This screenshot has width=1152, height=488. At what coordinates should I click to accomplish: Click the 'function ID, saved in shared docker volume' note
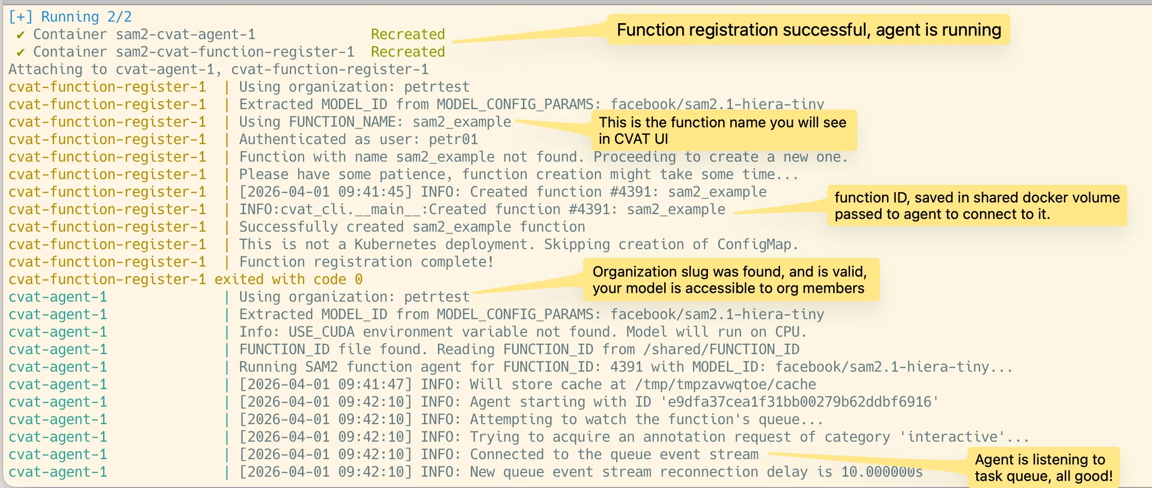[977, 205]
